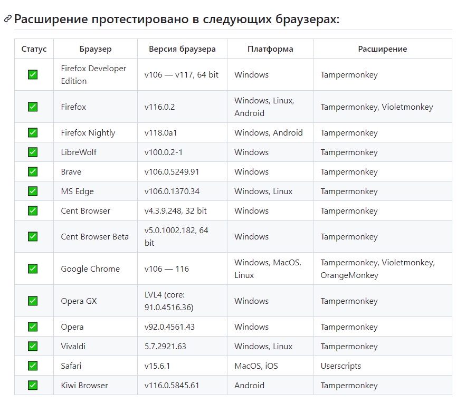Screen dimensions: 466x403
Task: Select the 'MS Edge' cell
Action: (x=96, y=191)
